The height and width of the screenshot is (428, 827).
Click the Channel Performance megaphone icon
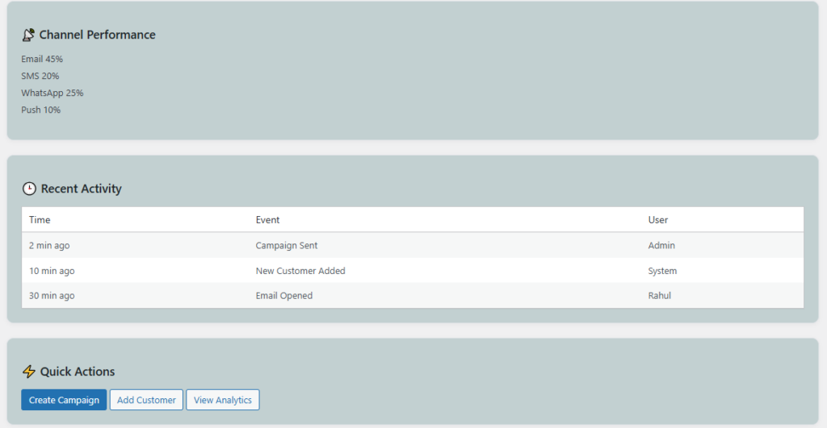[x=28, y=35]
